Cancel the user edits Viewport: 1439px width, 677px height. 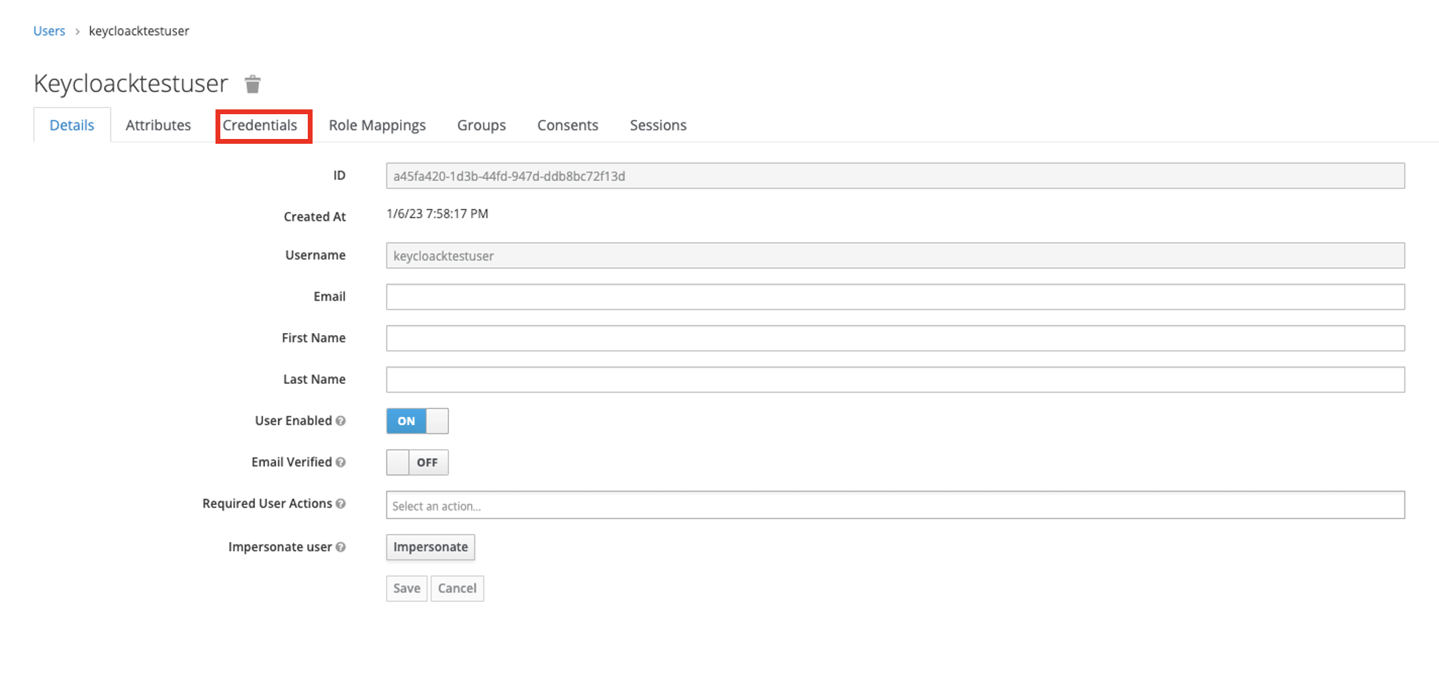(x=457, y=588)
